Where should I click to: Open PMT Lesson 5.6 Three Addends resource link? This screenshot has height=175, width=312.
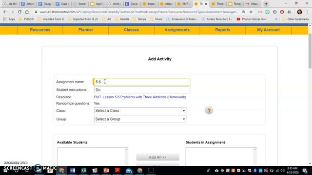(140, 97)
